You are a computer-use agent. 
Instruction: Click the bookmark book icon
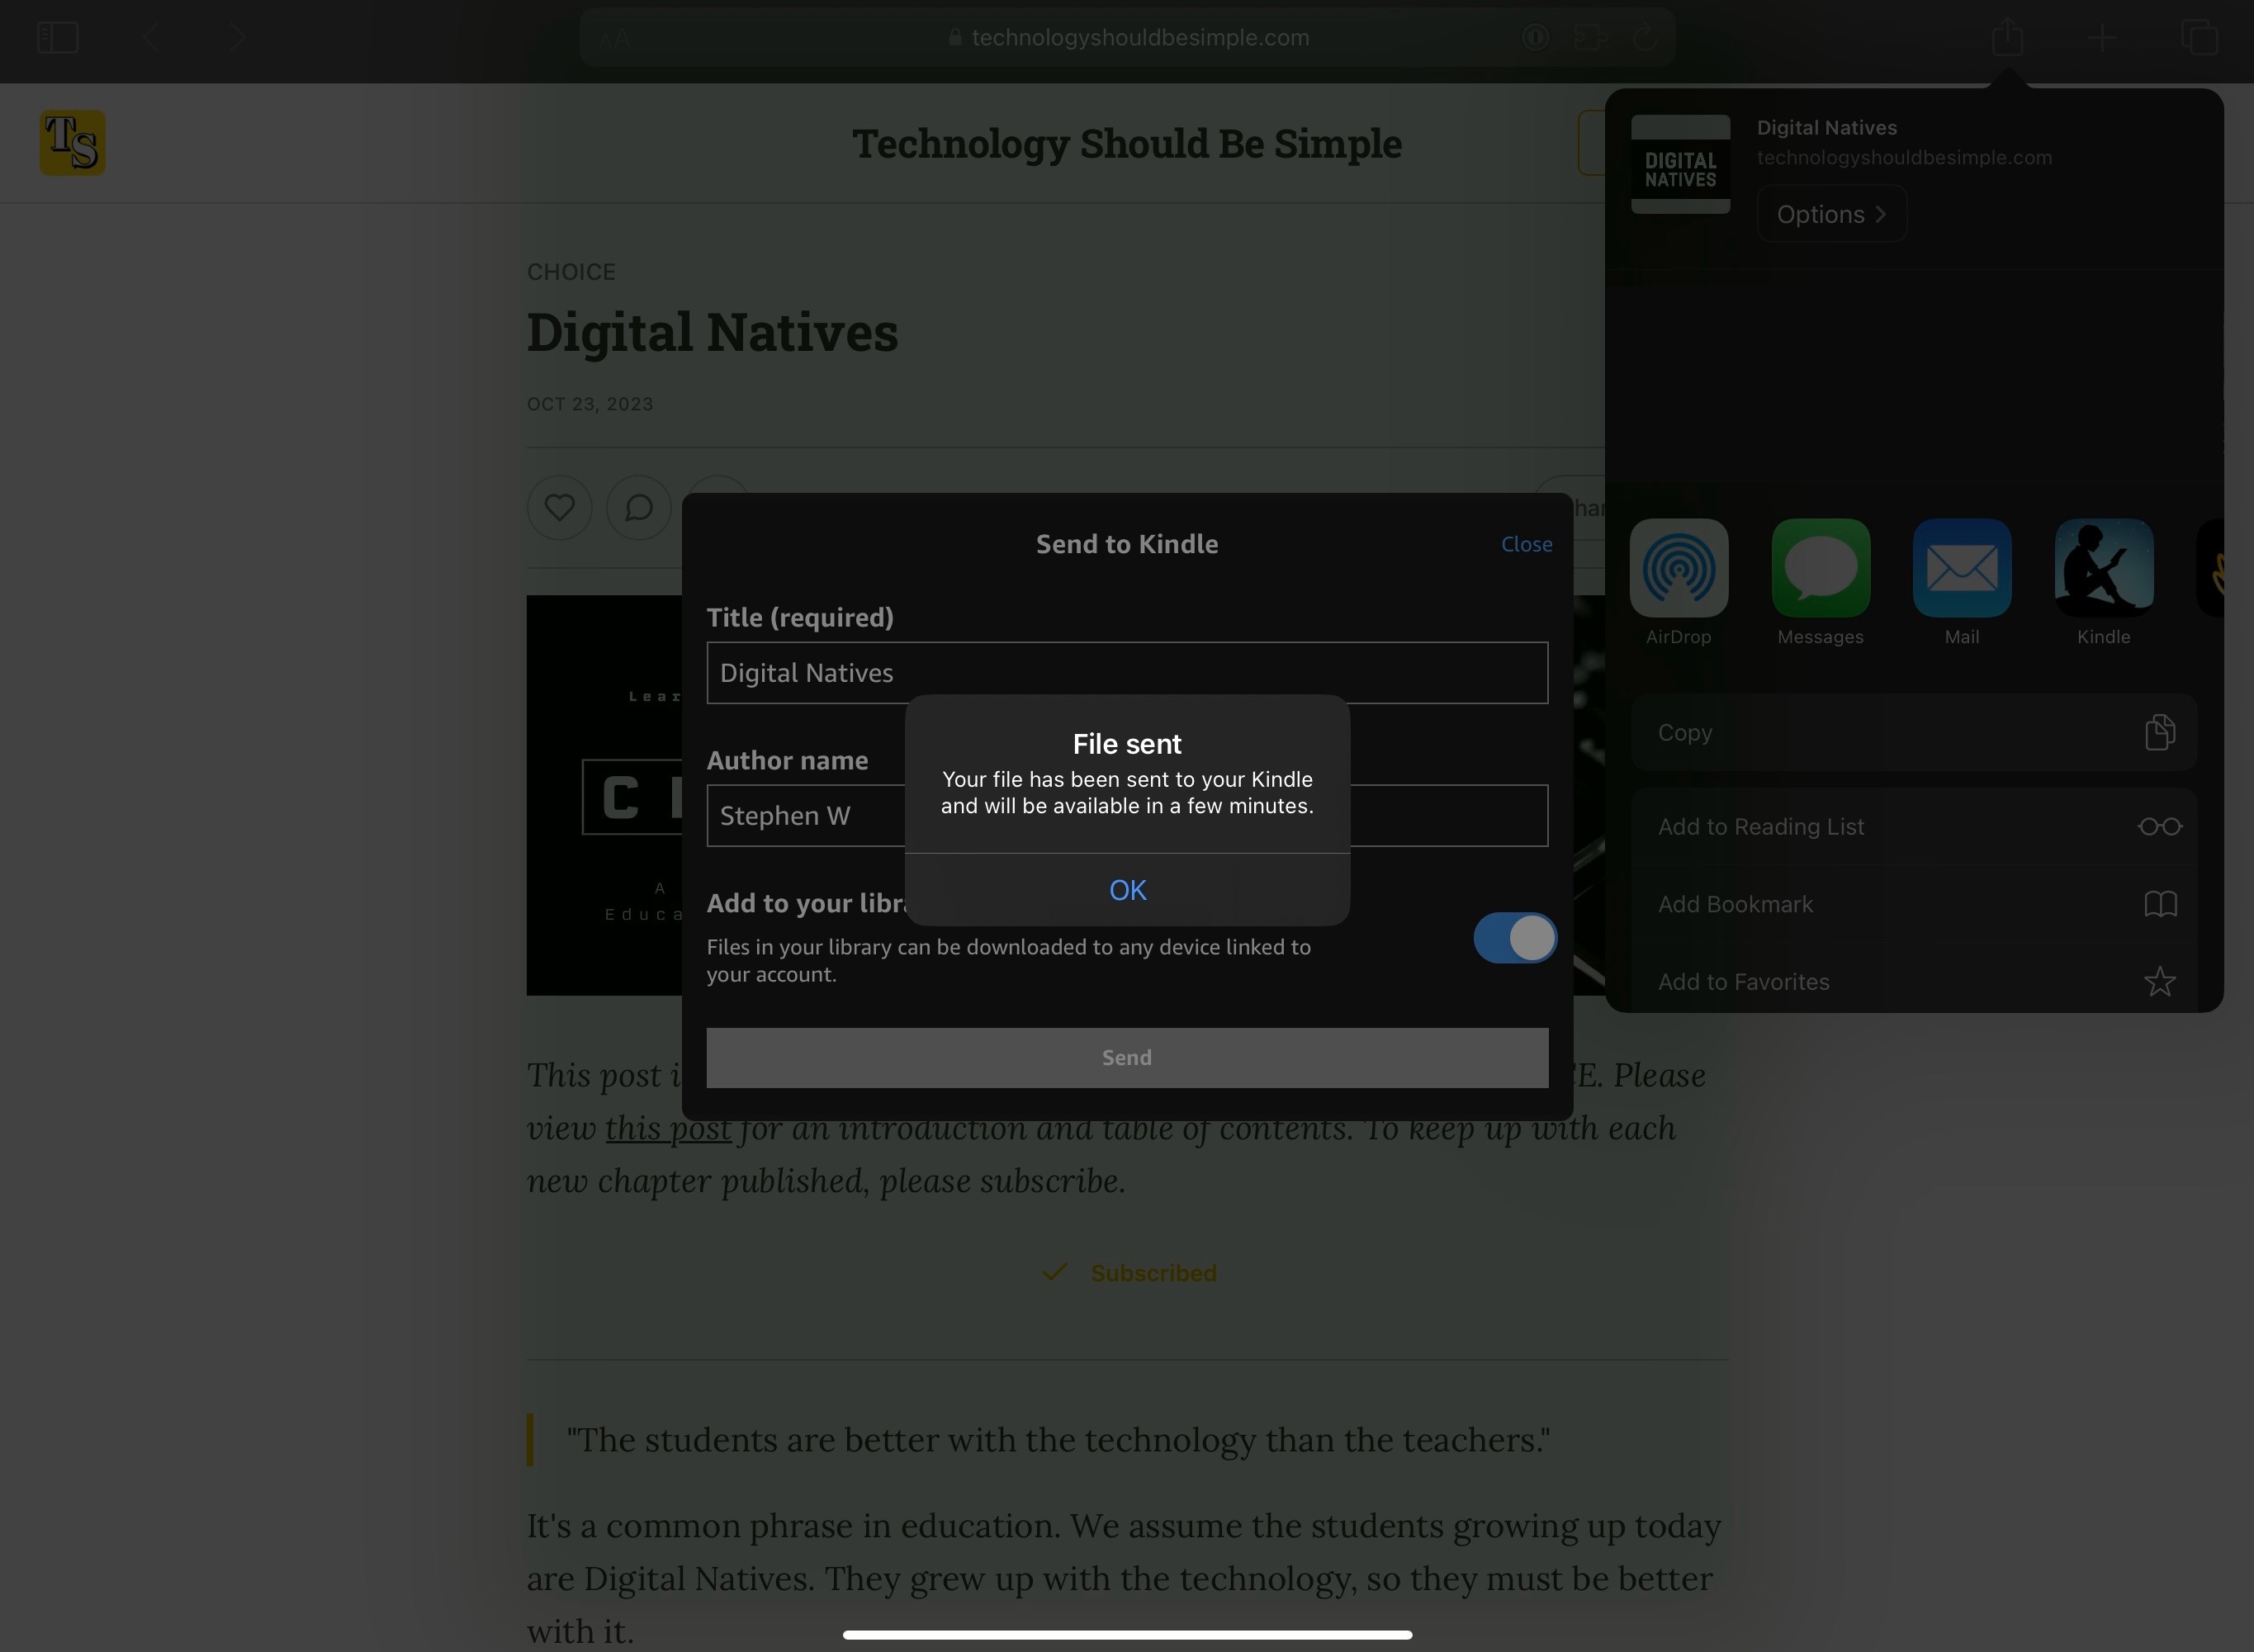pos(2160,904)
